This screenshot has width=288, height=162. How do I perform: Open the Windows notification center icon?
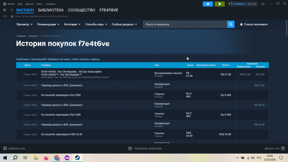[x=281, y=158]
